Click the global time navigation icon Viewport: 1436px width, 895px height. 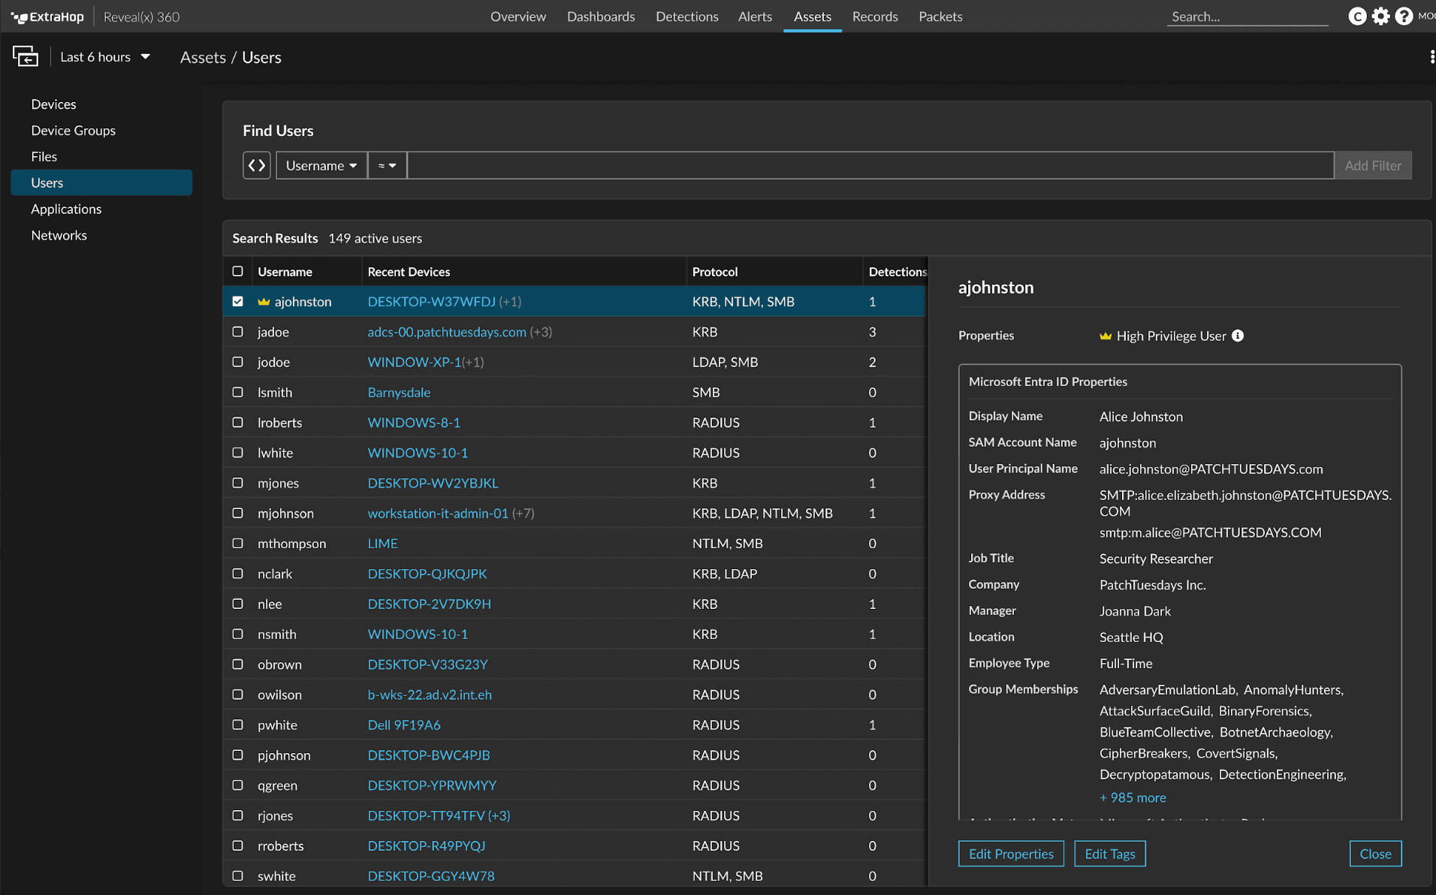26,57
